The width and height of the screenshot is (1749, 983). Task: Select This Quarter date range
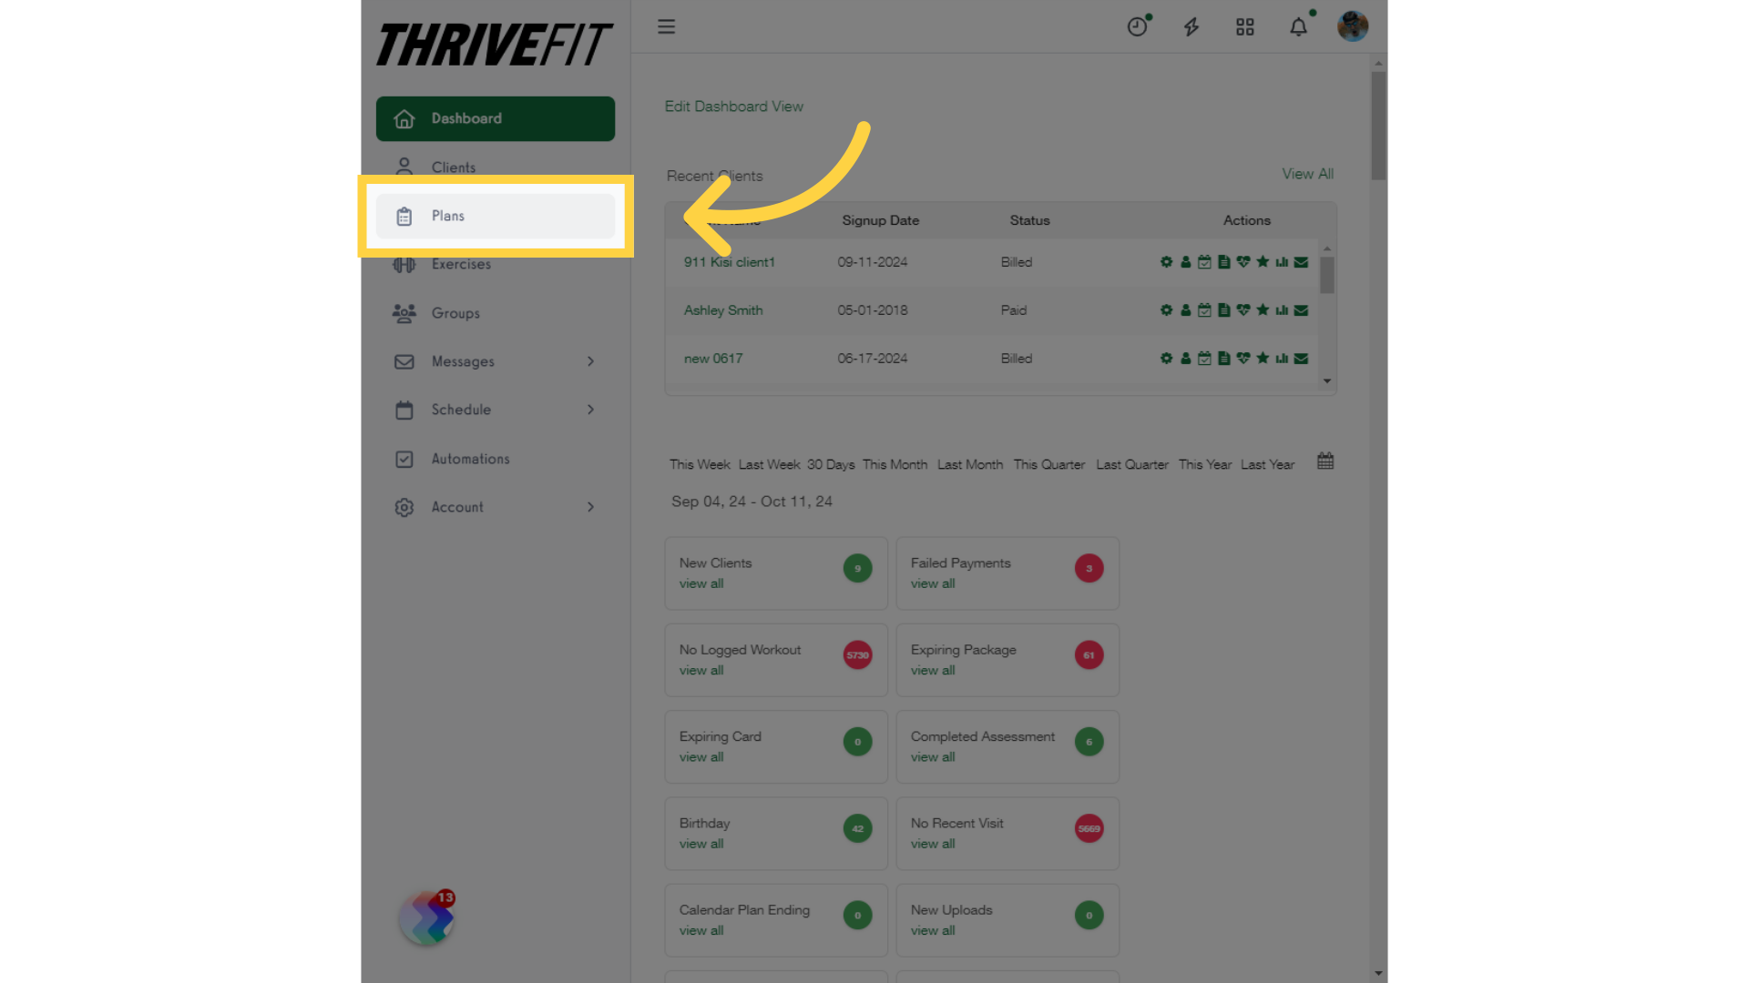(x=1049, y=464)
